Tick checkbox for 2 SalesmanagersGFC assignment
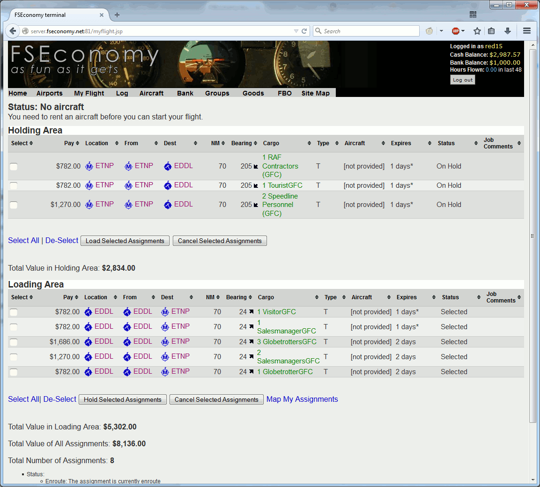This screenshot has width=540, height=487. (14, 357)
